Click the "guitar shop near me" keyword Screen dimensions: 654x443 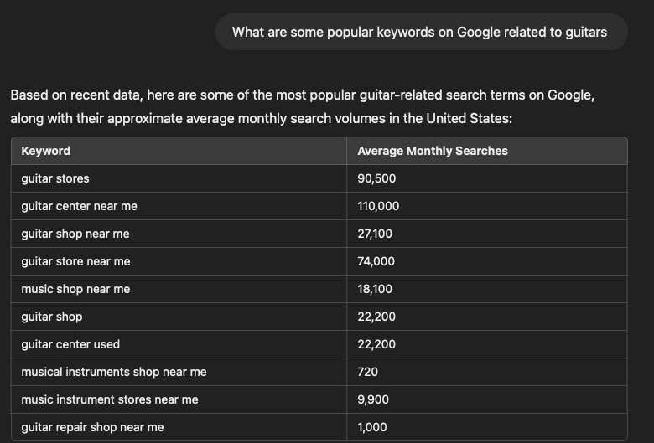pos(75,234)
